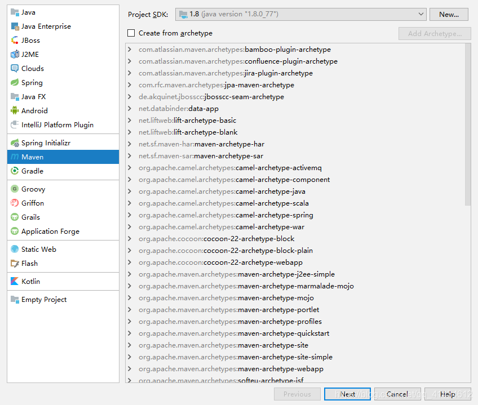
Task: Select the Java FX icon
Action: point(15,96)
